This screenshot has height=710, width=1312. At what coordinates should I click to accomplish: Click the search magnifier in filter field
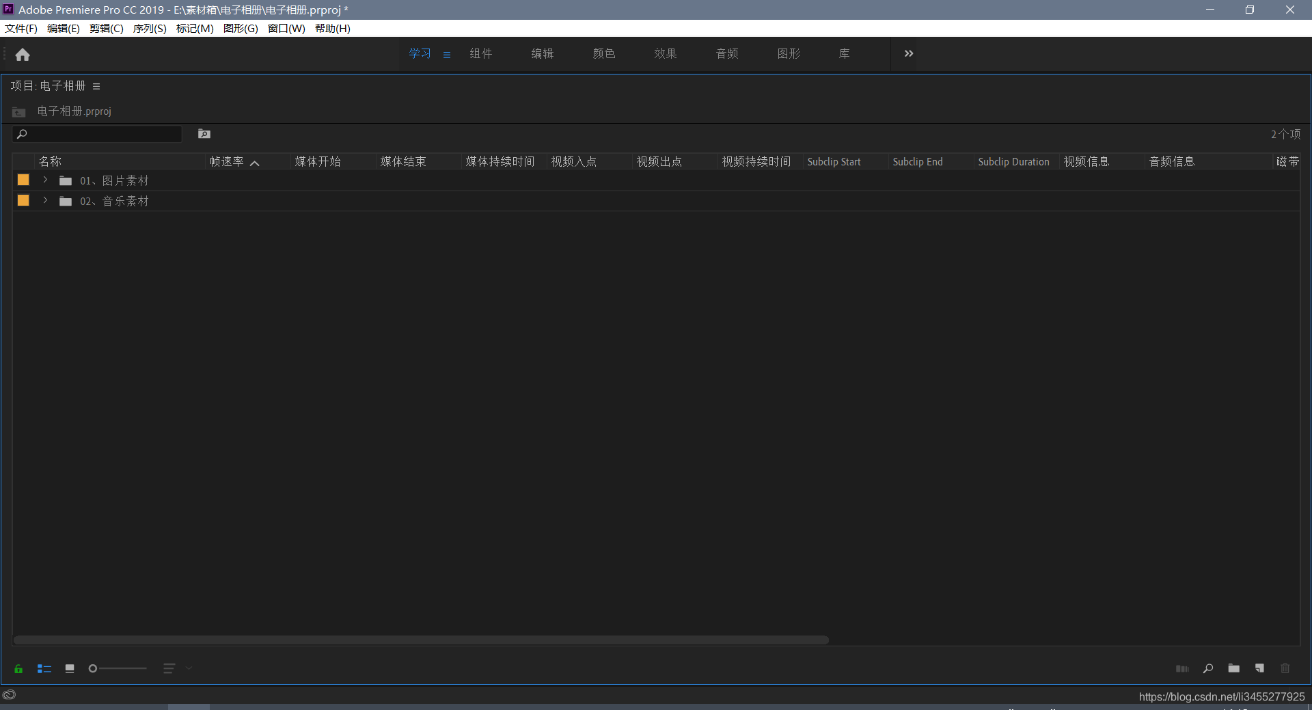pyautogui.click(x=22, y=134)
